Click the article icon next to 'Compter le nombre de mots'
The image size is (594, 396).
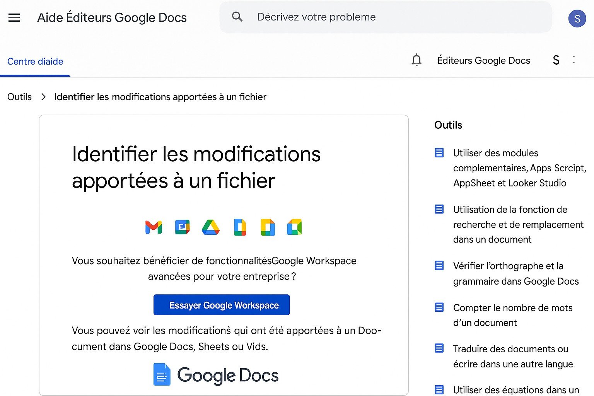439,307
